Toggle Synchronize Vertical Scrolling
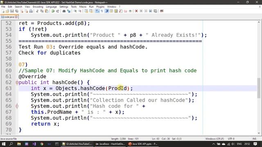Image resolution: width=262 pixels, height=147 pixels. click(86, 11)
